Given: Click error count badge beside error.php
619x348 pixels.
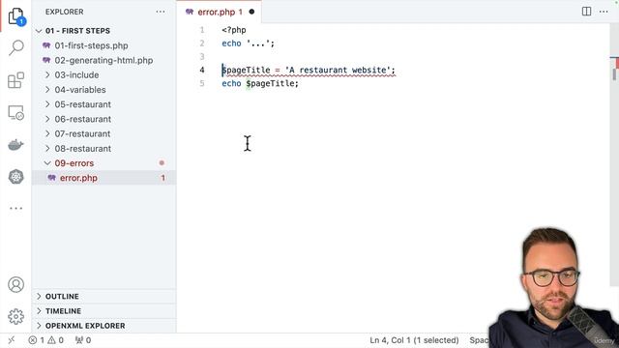Looking at the screenshot, I should (162, 178).
